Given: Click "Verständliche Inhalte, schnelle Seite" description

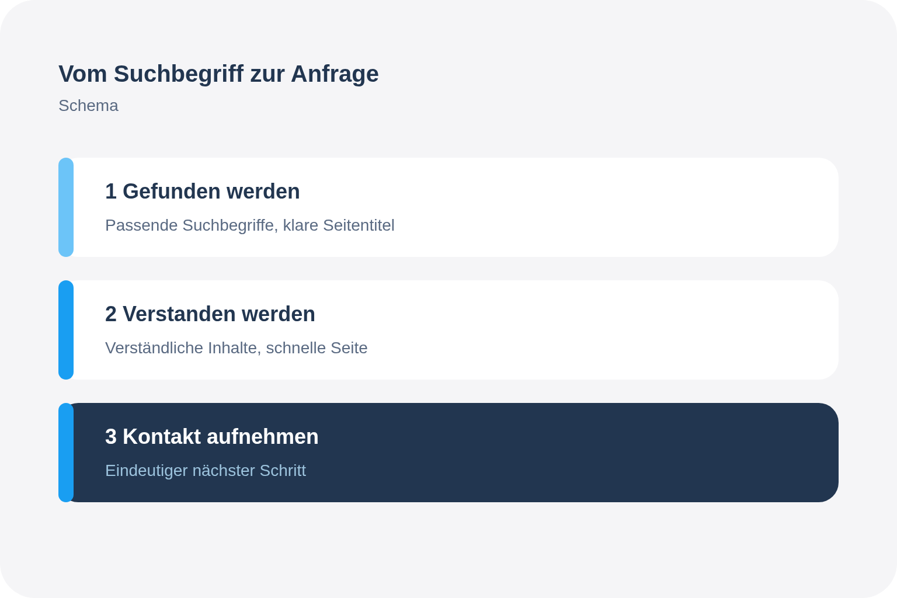Looking at the screenshot, I should pos(237,348).
